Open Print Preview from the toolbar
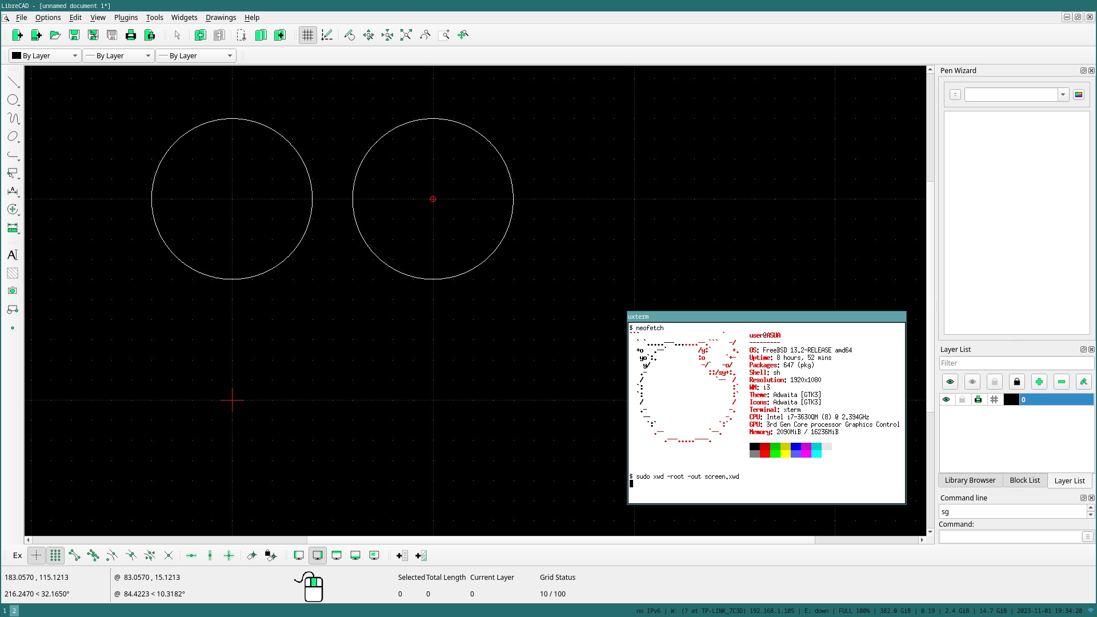 click(x=149, y=35)
